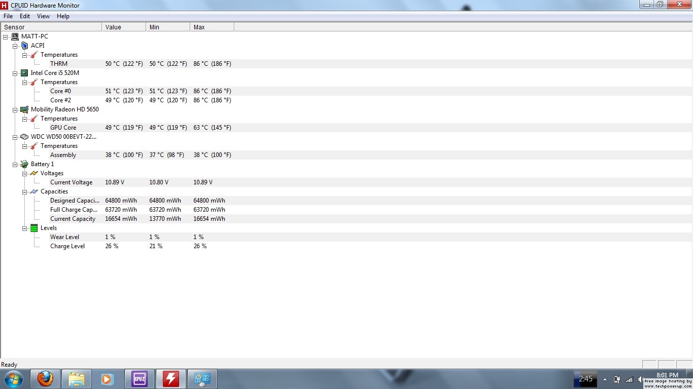Viewport: 693px width, 389px height.
Task: Collapse the Voltages group under Battery 1
Action: point(24,173)
